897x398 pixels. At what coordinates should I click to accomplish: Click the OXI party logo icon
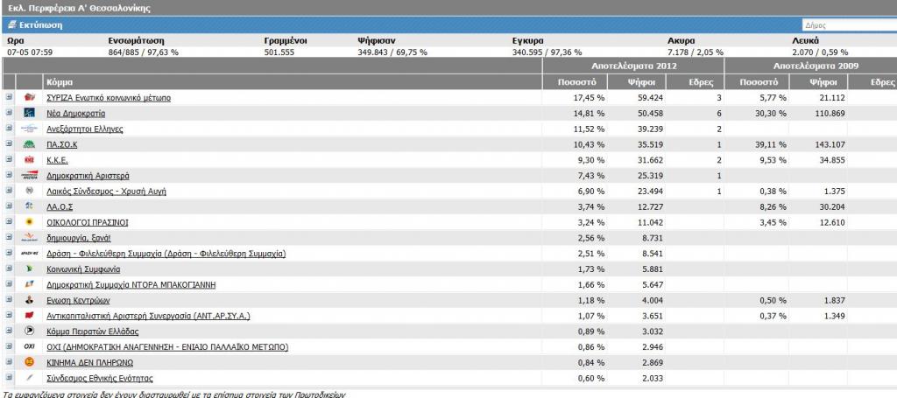(30, 346)
